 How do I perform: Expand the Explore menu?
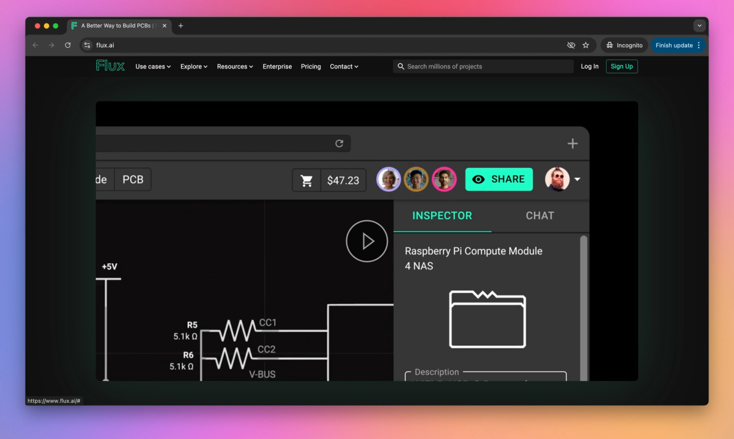[x=194, y=66]
